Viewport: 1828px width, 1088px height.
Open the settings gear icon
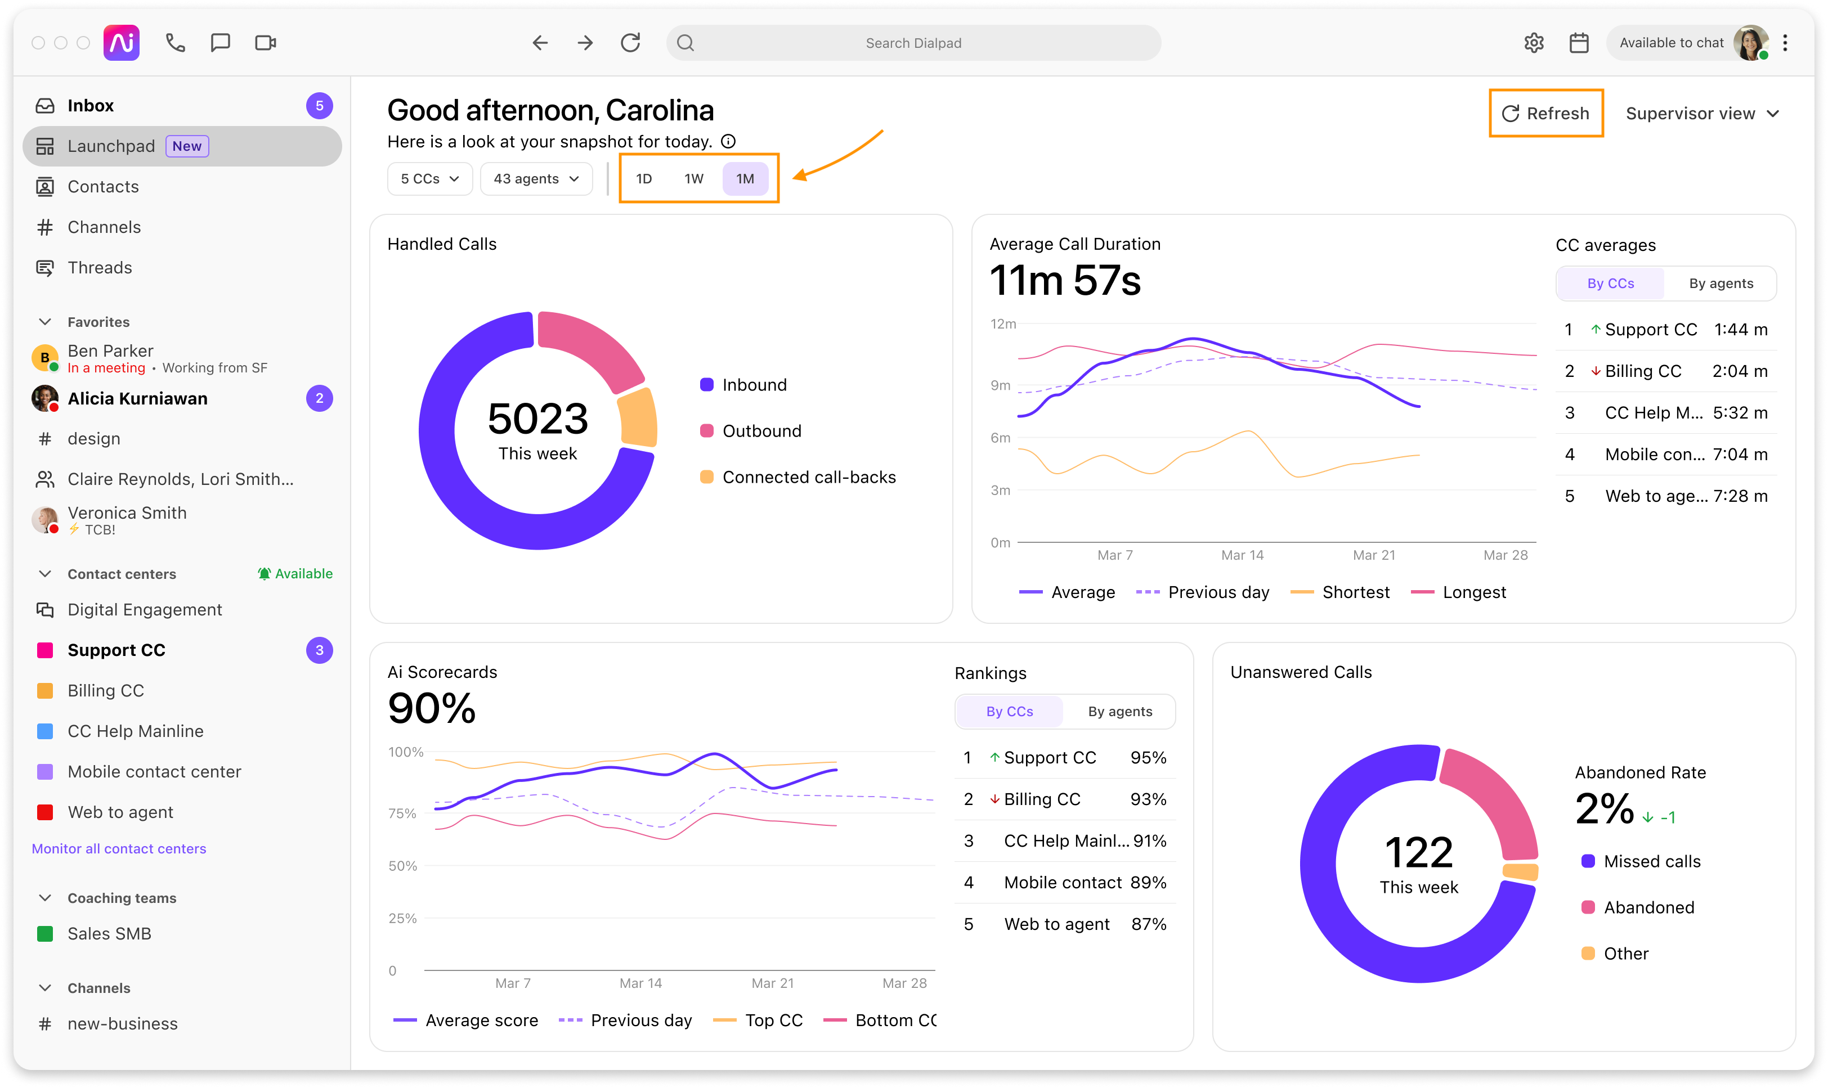pos(1533,43)
